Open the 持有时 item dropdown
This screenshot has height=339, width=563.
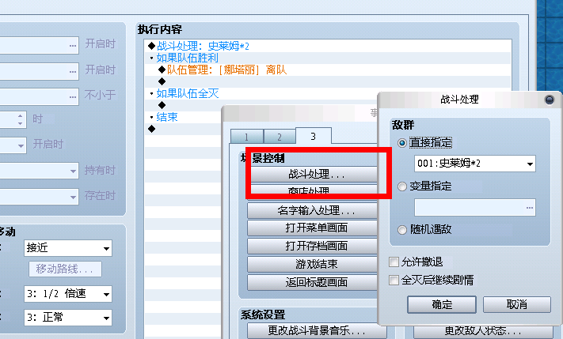pos(73,171)
